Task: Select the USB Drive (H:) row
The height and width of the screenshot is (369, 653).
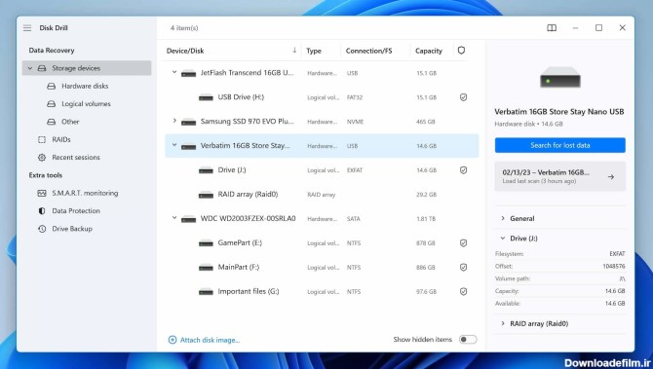Action: coord(322,97)
